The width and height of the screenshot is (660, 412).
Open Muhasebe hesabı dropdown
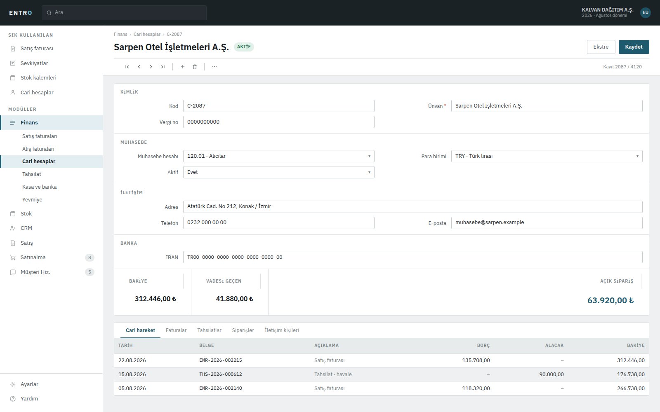click(279, 156)
